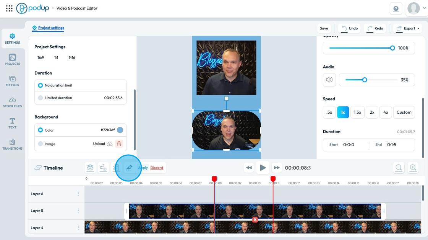
Task: Click the rewind button
Action: [249, 168]
